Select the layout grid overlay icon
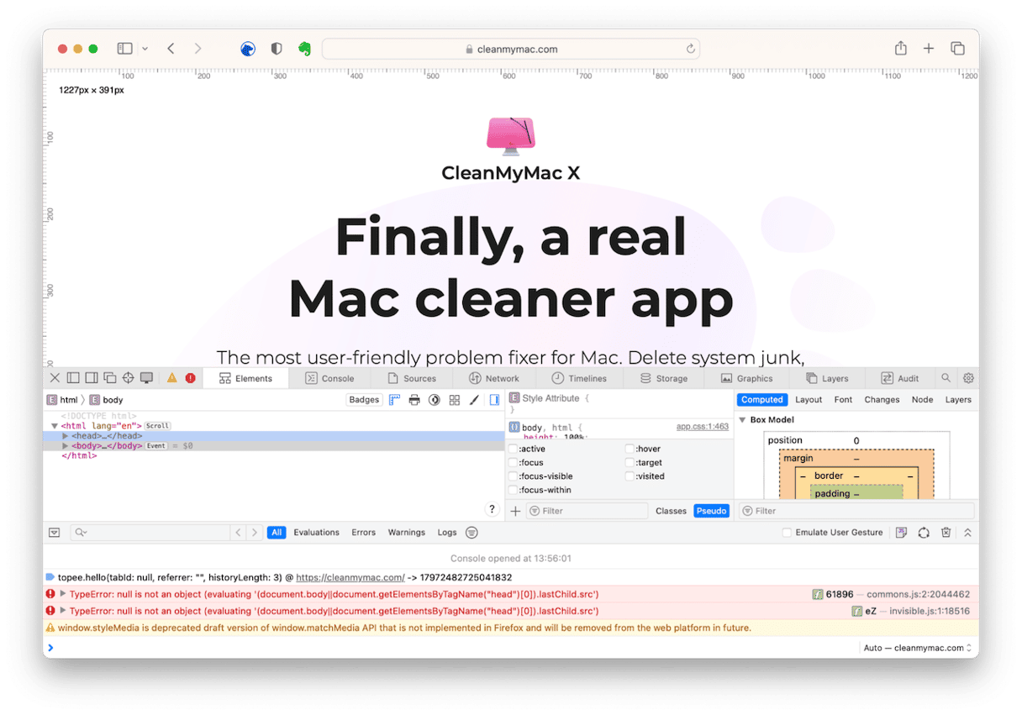 pos(454,400)
